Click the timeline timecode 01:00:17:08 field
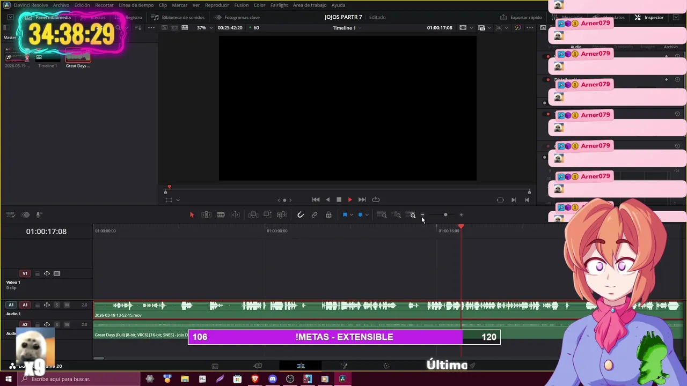 tap(46, 232)
